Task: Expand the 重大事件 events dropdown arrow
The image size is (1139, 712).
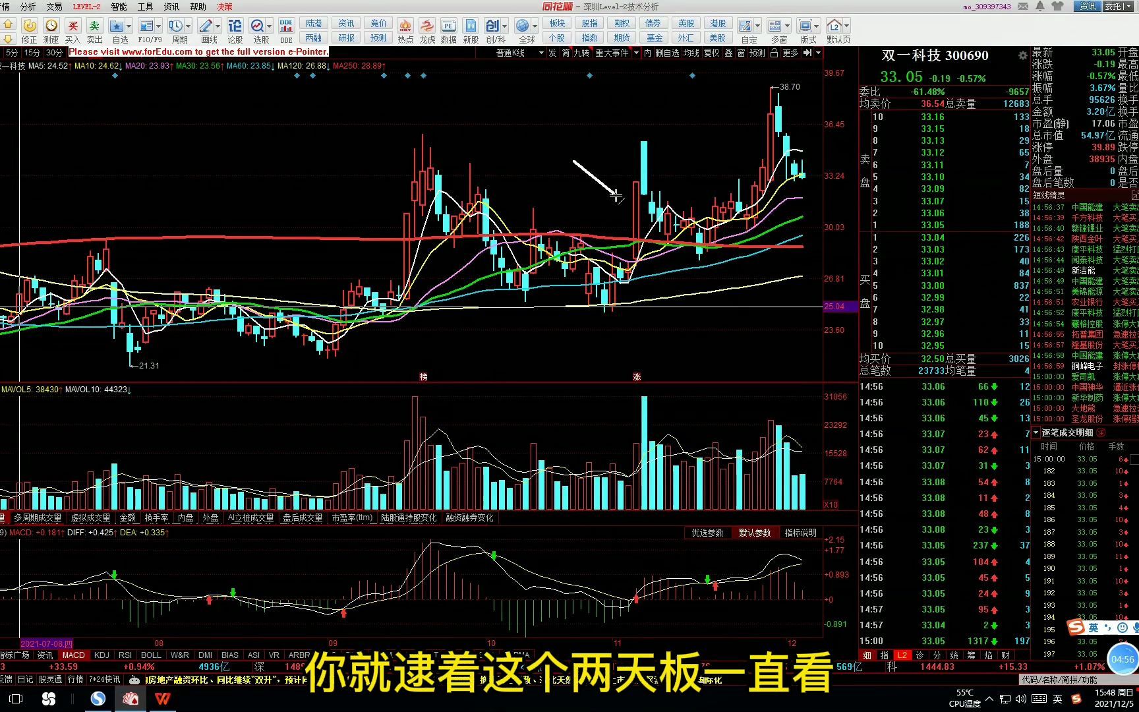Action: (636, 53)
